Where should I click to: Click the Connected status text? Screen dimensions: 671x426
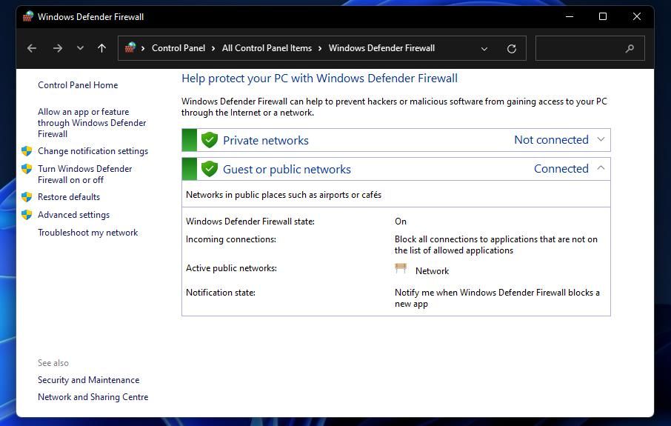[561, 169]
